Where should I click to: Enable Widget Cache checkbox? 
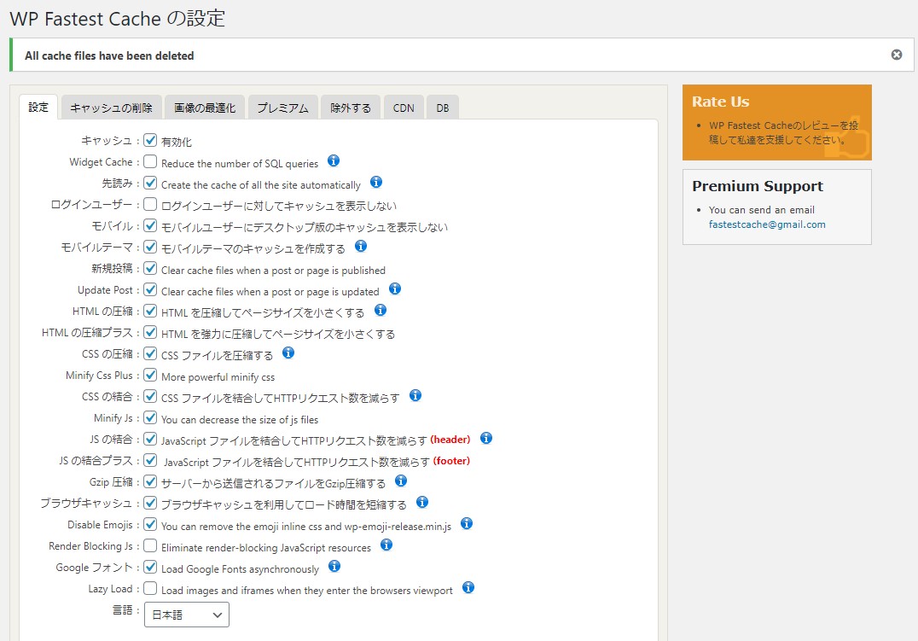coord(150,161)
